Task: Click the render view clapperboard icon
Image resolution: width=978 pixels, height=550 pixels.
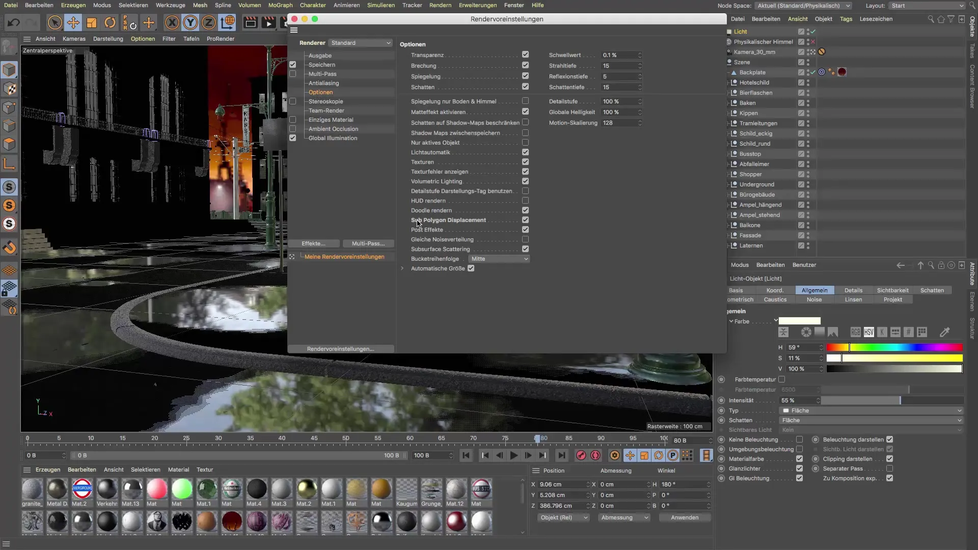Action: pyautogui.click(x=250, y=22)
